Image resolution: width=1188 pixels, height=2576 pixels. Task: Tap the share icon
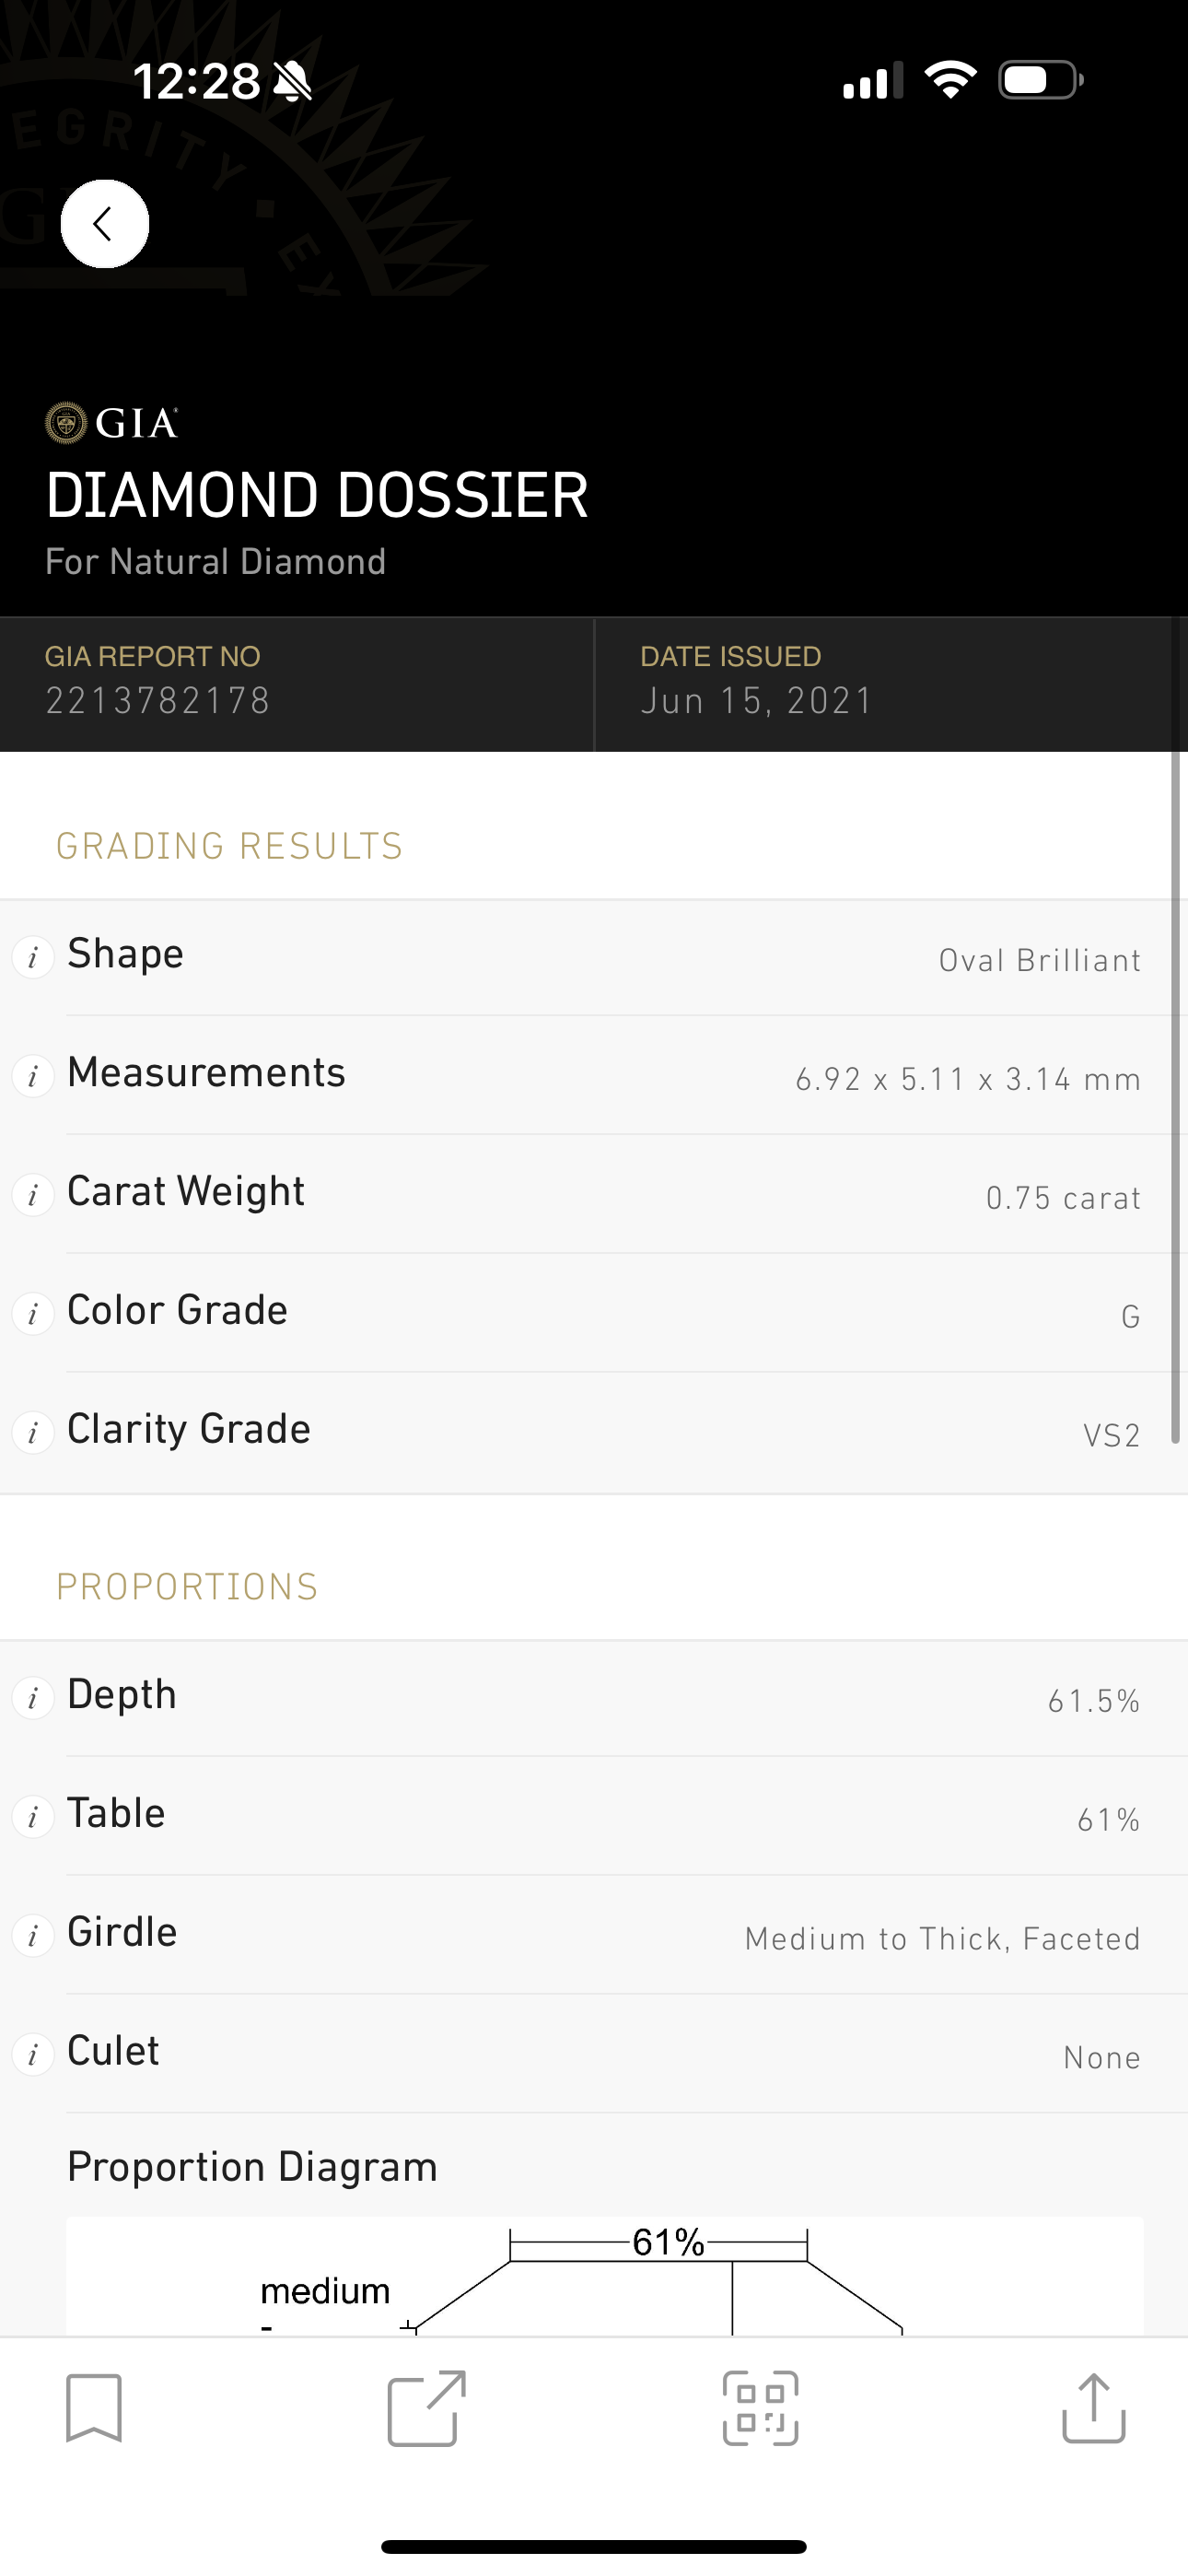pos(1093,2408)
